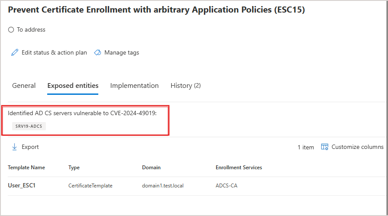View the History (2) tab

185,86
